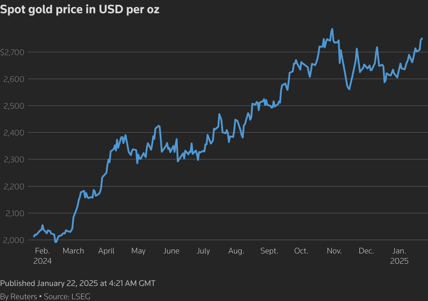Select the April x-axis label

[x=106, y=251]
